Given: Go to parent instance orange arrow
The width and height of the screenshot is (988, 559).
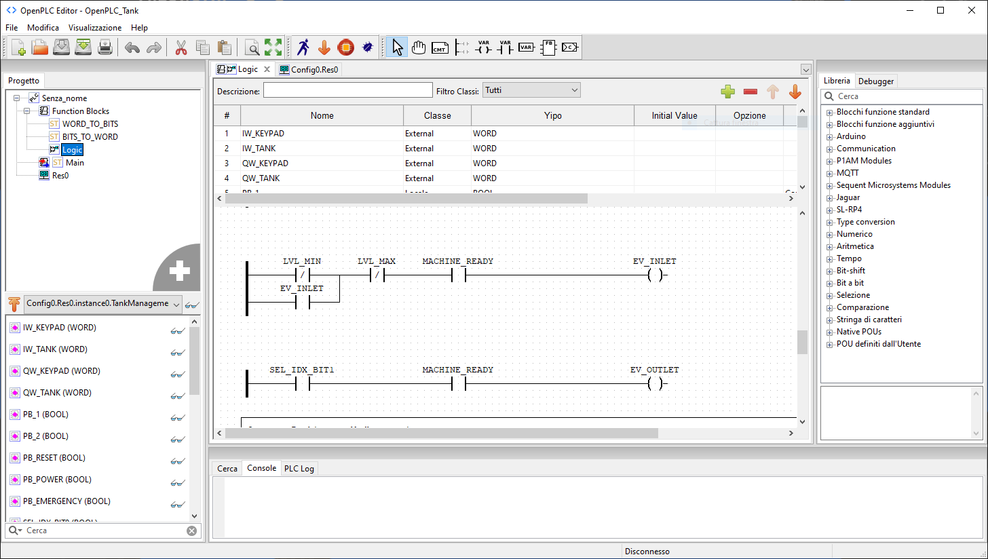Looking at the screenshot, I should 14,305.
